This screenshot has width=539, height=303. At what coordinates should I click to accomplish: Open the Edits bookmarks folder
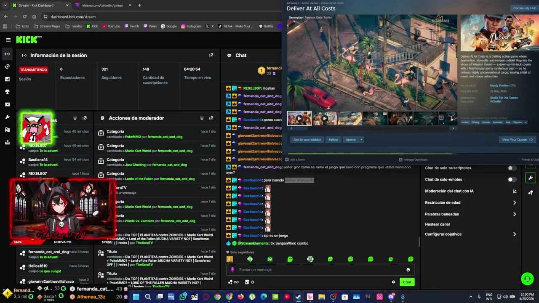23,26
